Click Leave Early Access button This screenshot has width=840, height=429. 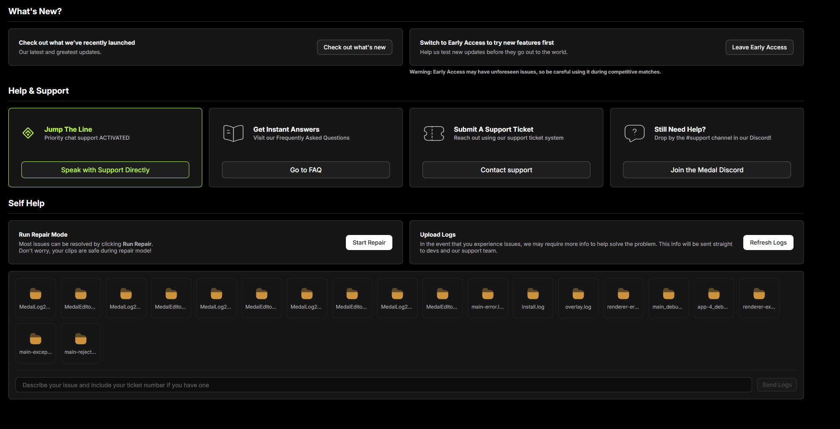click(759, 47)
